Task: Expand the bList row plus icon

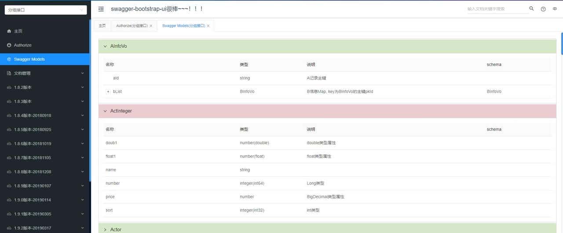Action: (x=108, y=91)
